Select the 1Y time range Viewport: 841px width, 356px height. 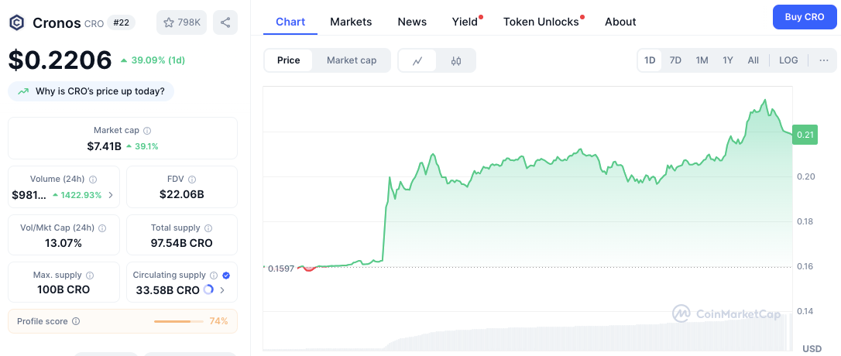[728, 60]
